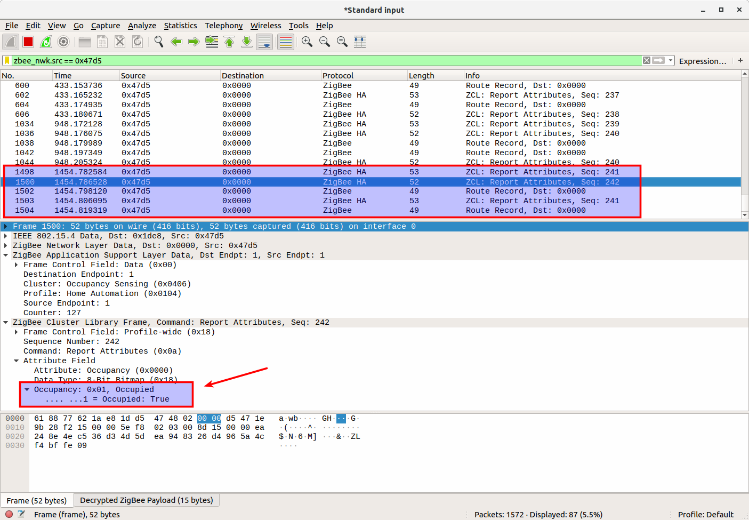The image size is (749, 520).
Task: Switch to Decrypted ZigBee Payload tab
Action: coord(147,500)
